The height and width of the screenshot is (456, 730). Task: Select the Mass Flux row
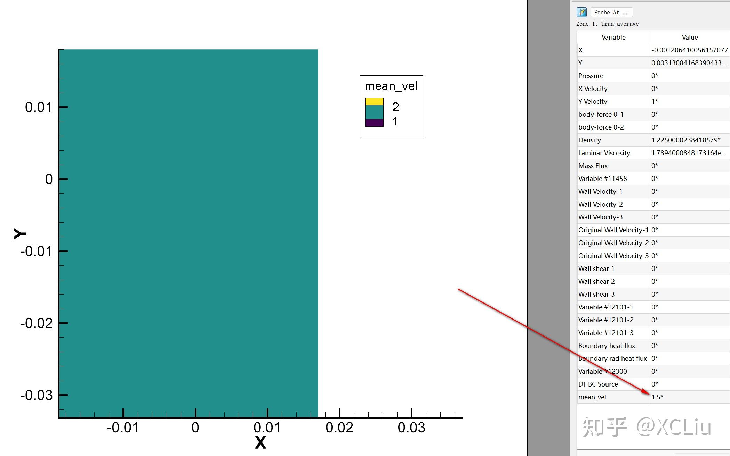pos(593,166)
